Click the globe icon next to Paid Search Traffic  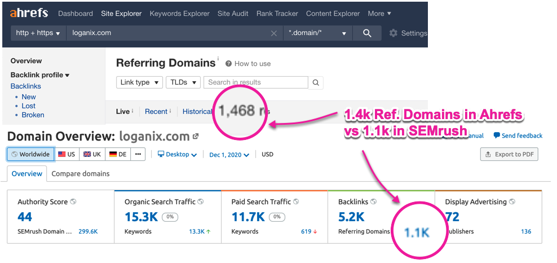tap(296, 201)
